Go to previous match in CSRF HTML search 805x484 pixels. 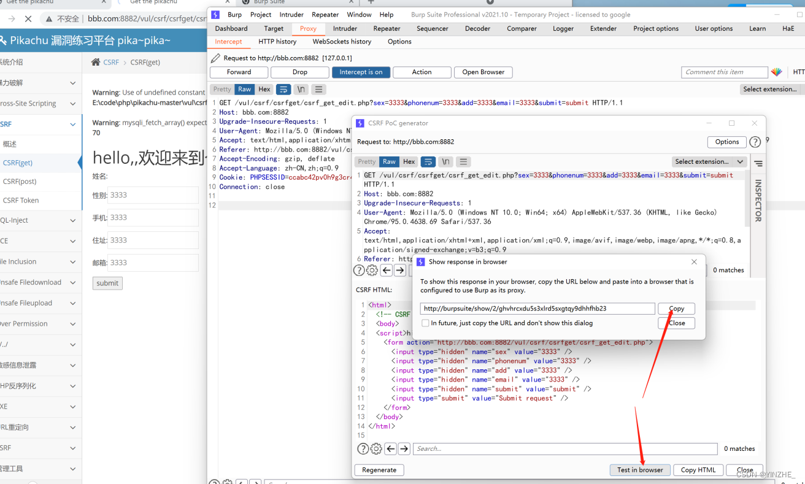390,448
